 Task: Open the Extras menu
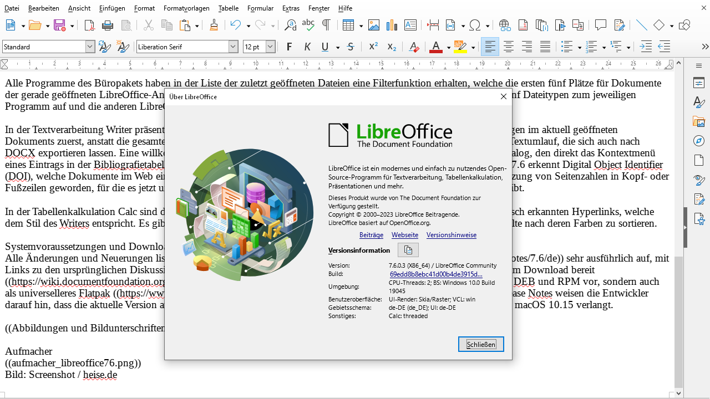pos(291,8)
